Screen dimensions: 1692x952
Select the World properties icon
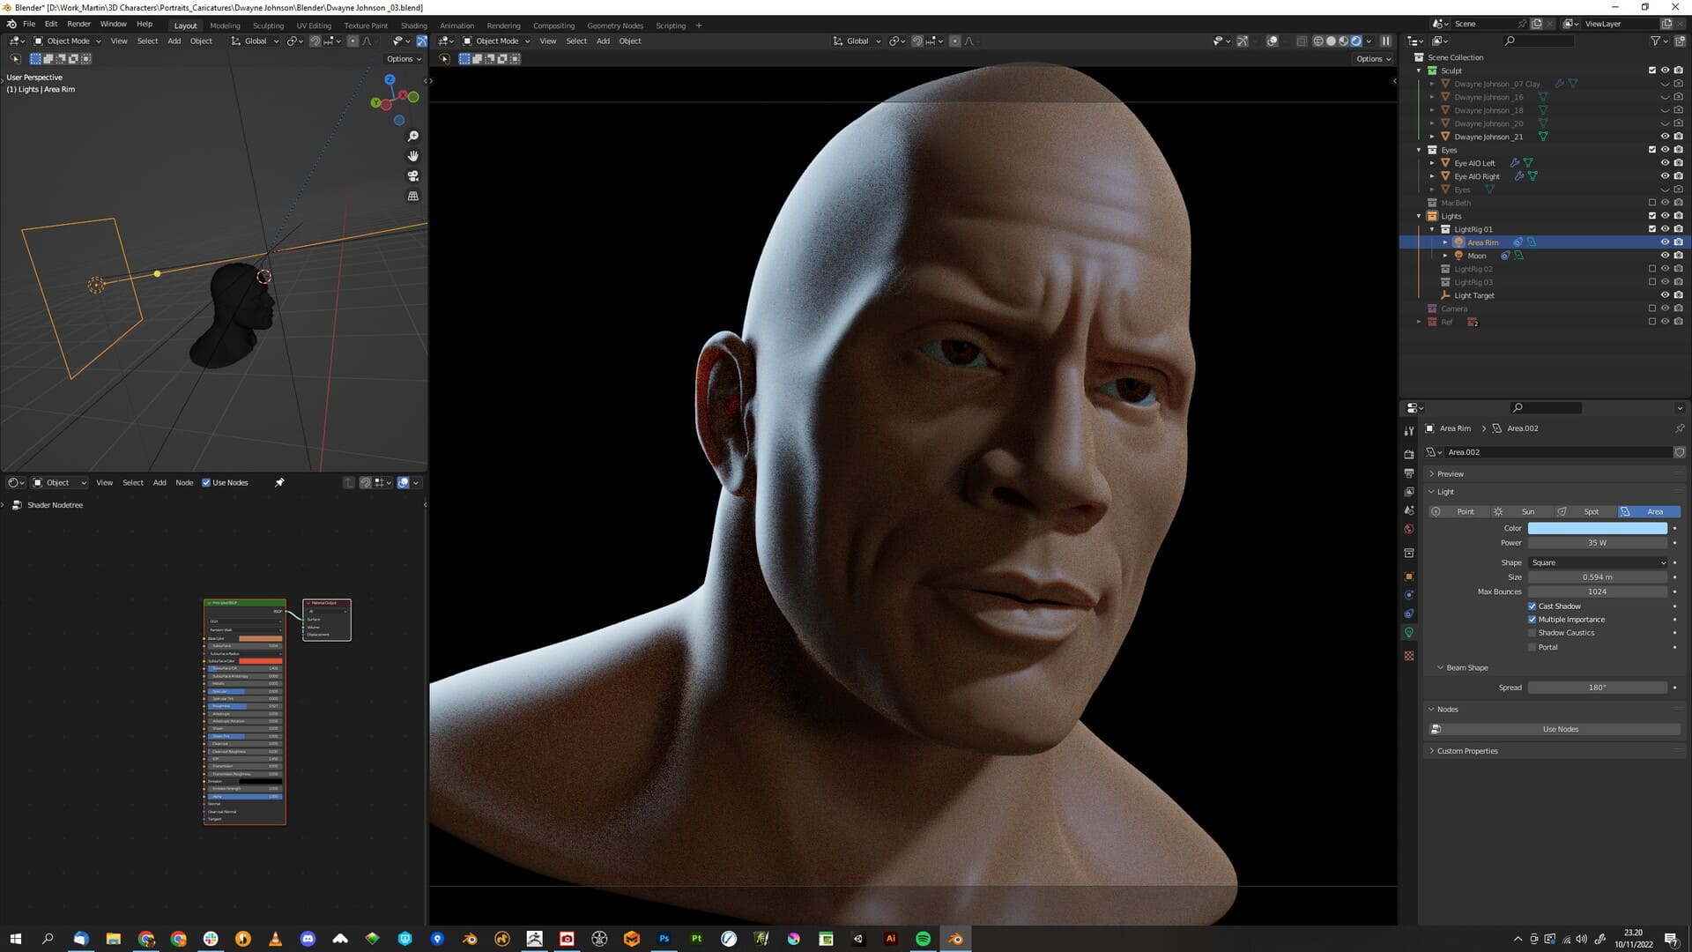1409,528
